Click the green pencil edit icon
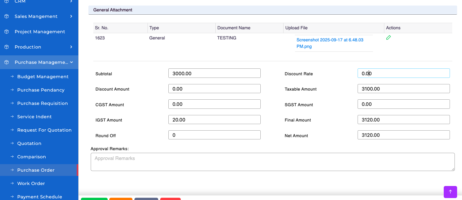The width and height of the screenshot is (462, 200). pyautogui.click(x=388, y=38)
